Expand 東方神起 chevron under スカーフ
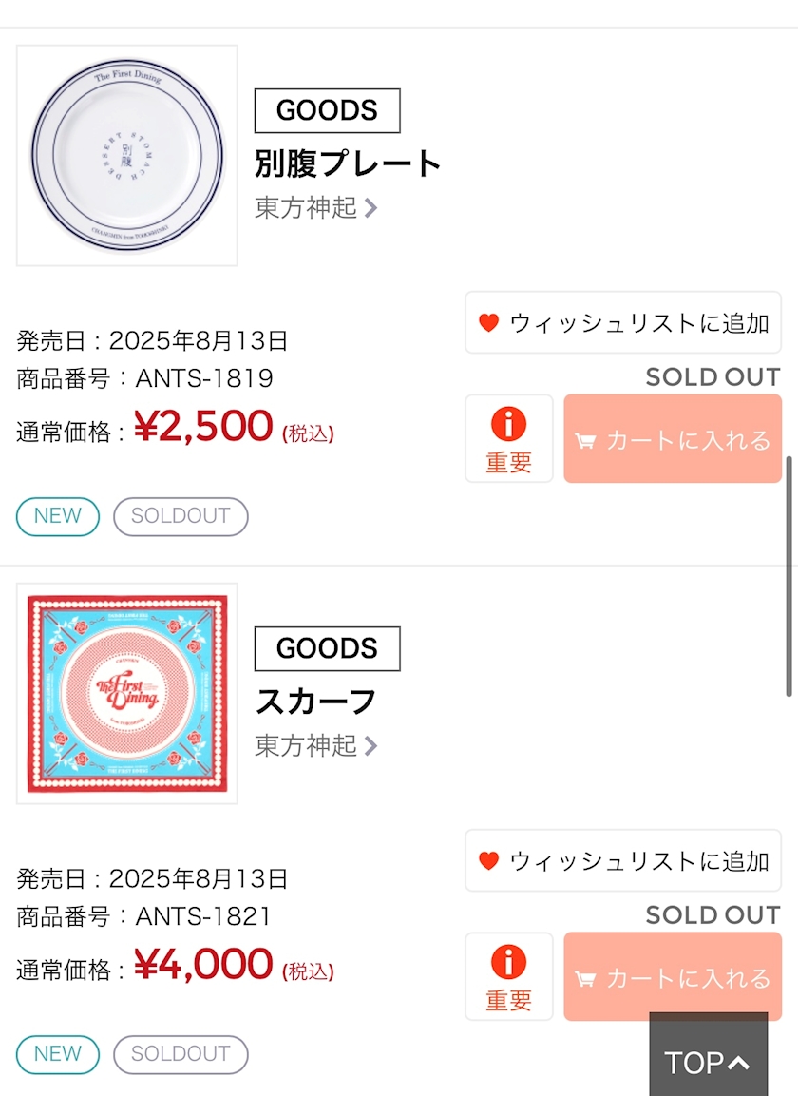Screen dimensions: 798x1096 click(x=371, y=746)
